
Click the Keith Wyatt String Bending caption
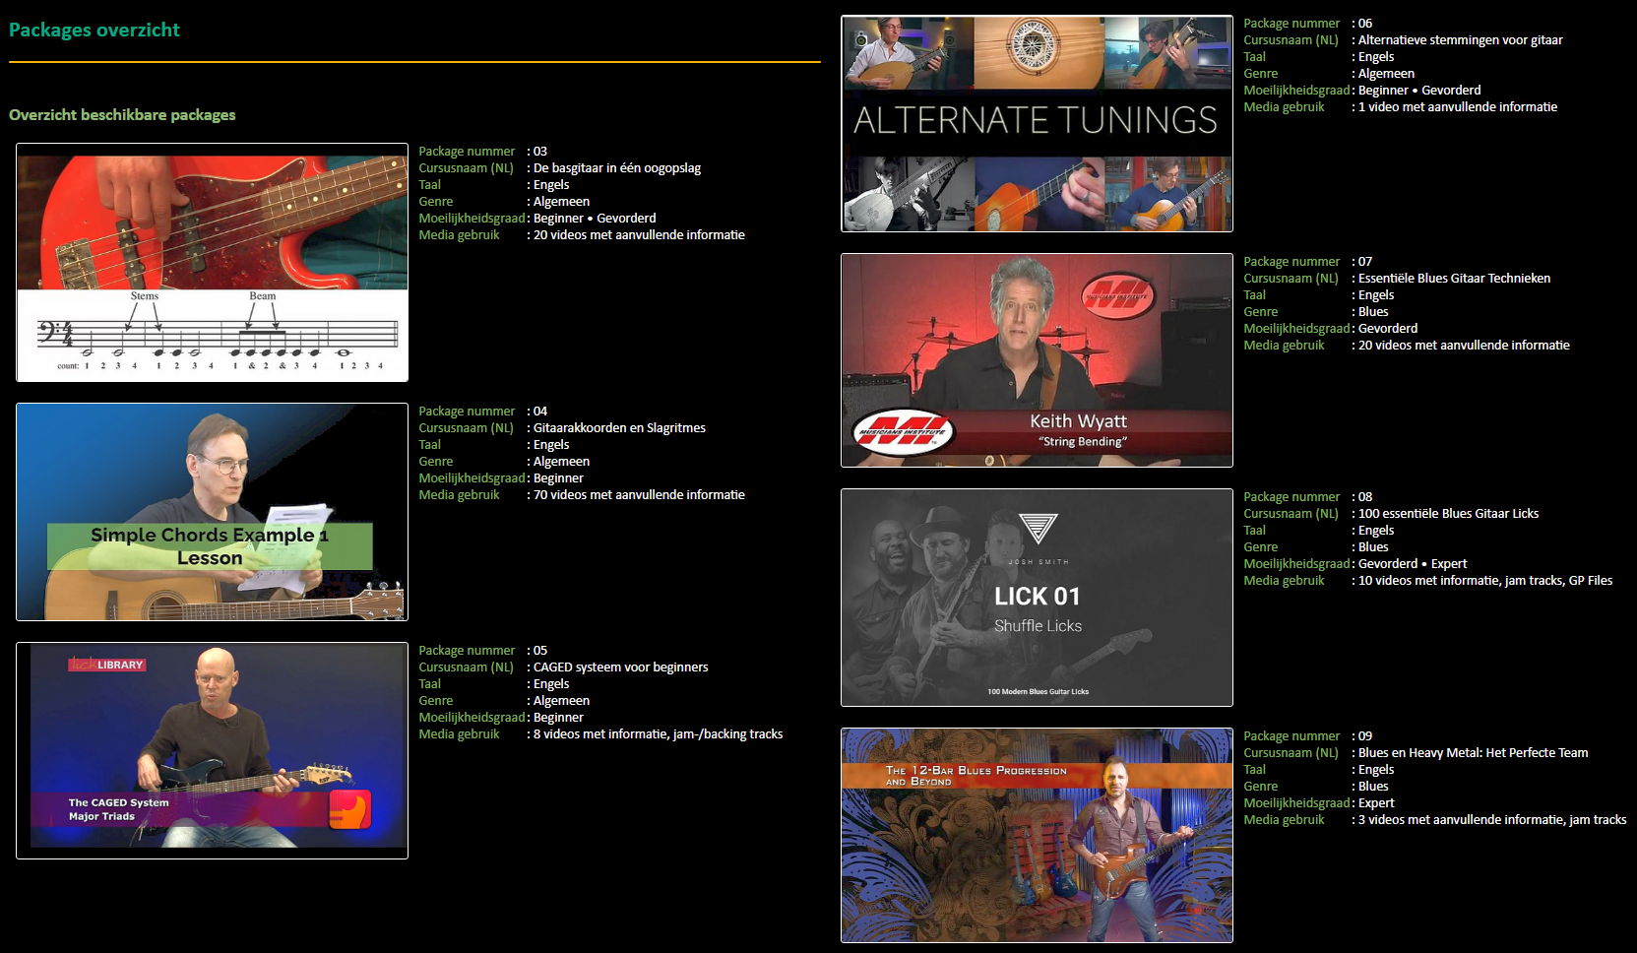pyautogui.click(x=1080, y=430)
